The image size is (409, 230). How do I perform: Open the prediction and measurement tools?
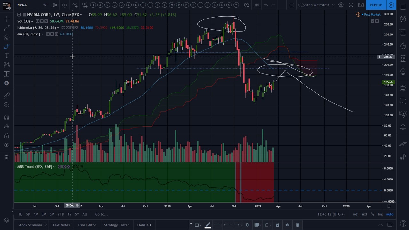[x=6, y=74]
